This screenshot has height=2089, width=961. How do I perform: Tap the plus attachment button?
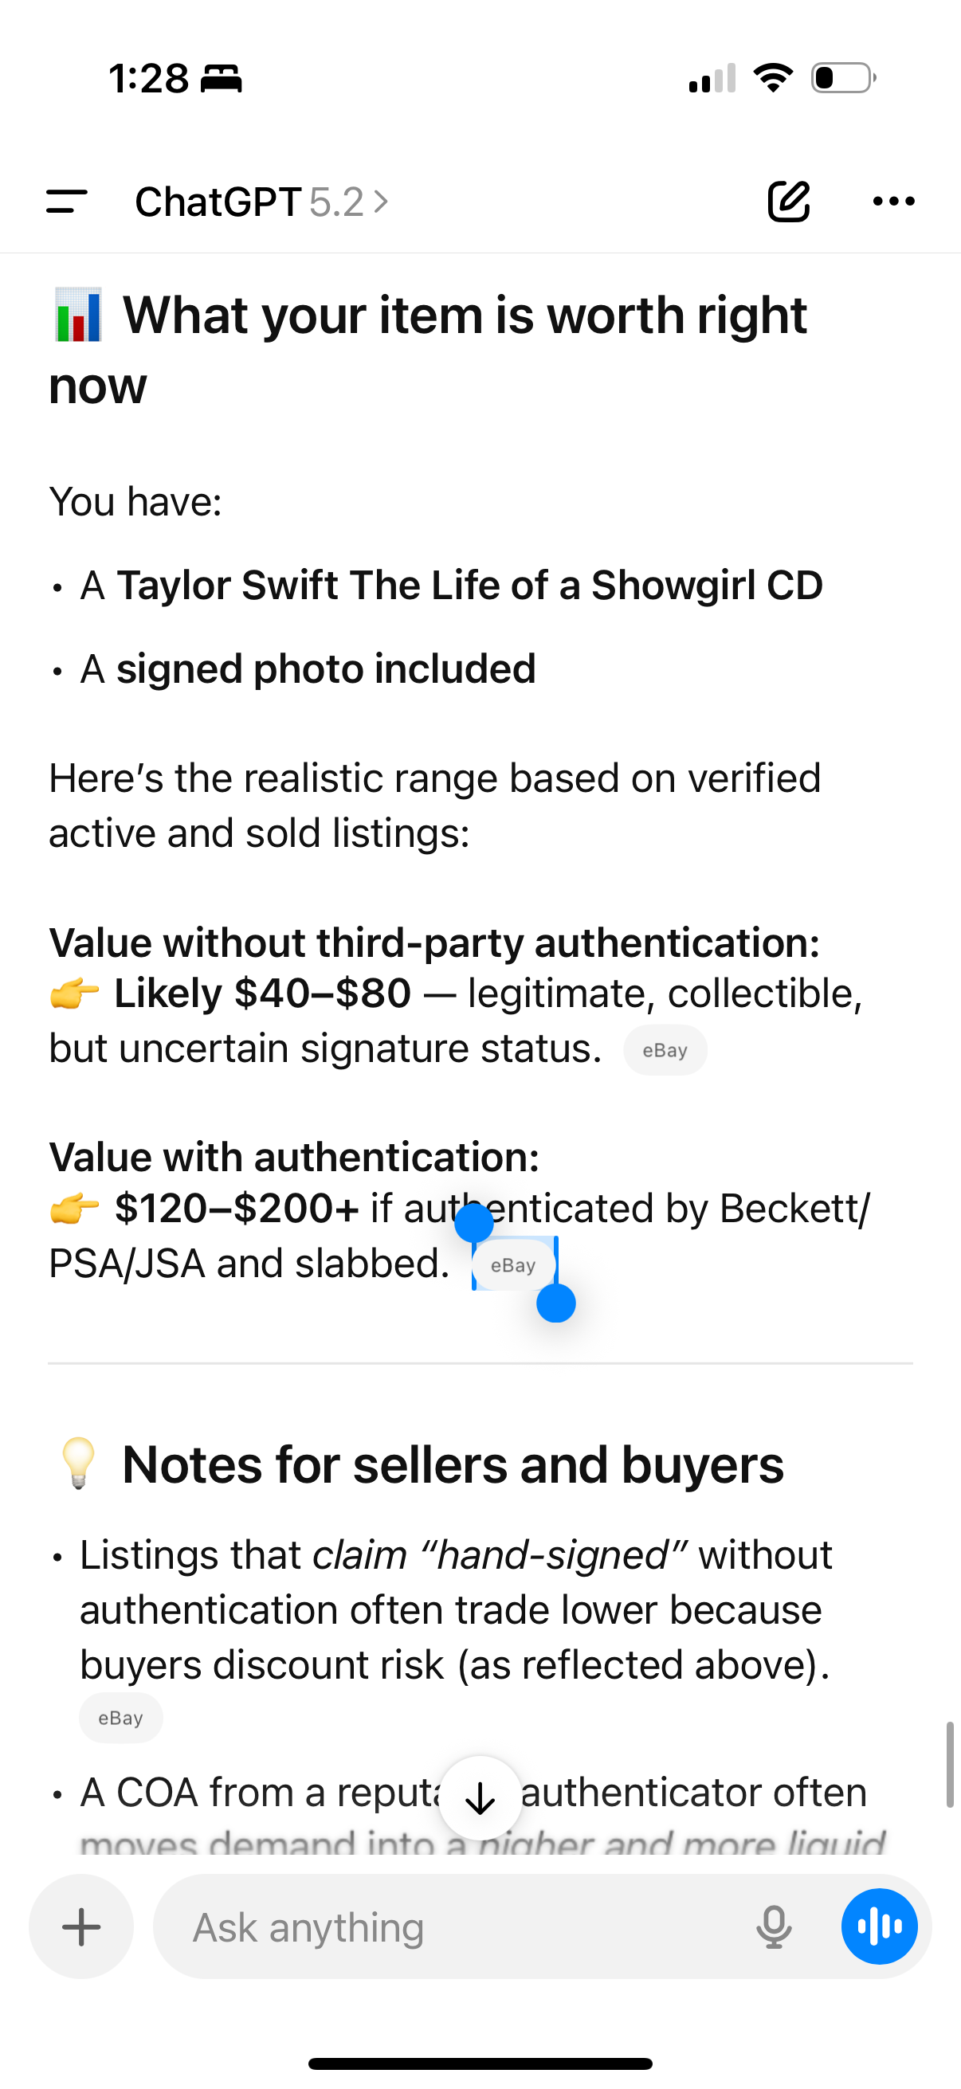pos(81,1926)
